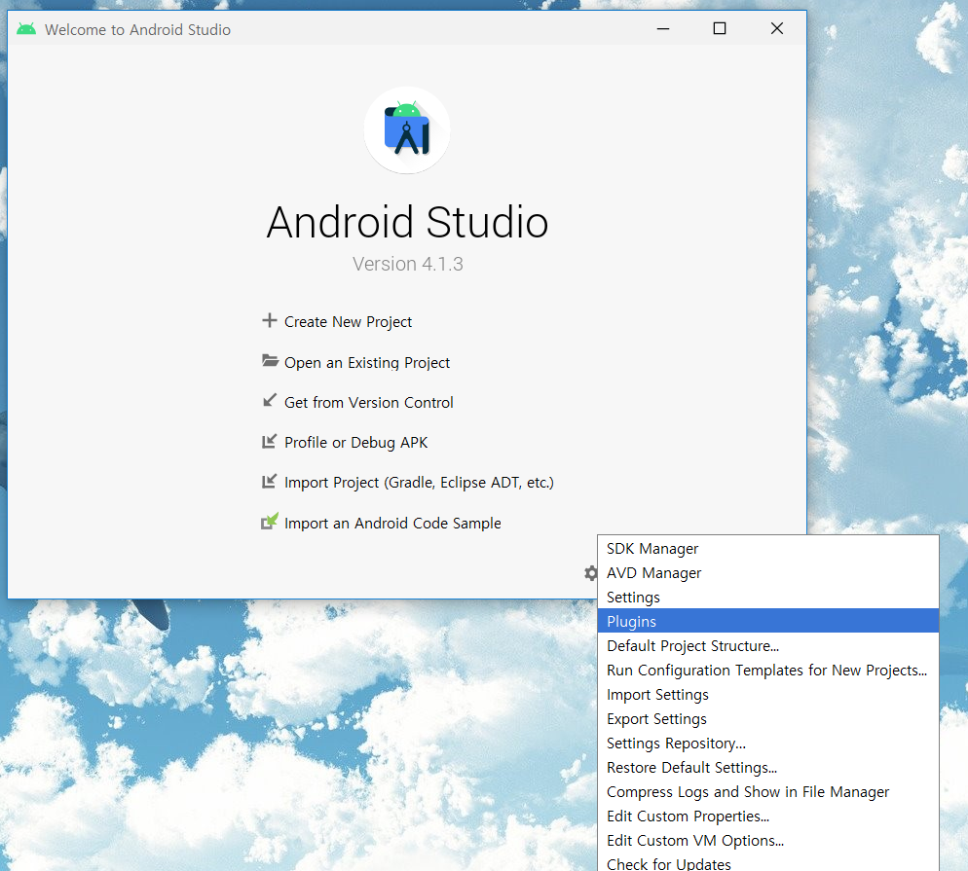Start Create New Project
This screenshot has width=968, height=871.
pyautogui.click(x=348, y=322)
